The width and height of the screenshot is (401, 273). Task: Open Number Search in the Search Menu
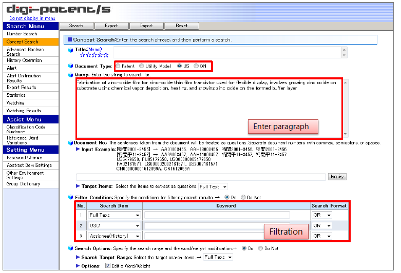[31, 34]
